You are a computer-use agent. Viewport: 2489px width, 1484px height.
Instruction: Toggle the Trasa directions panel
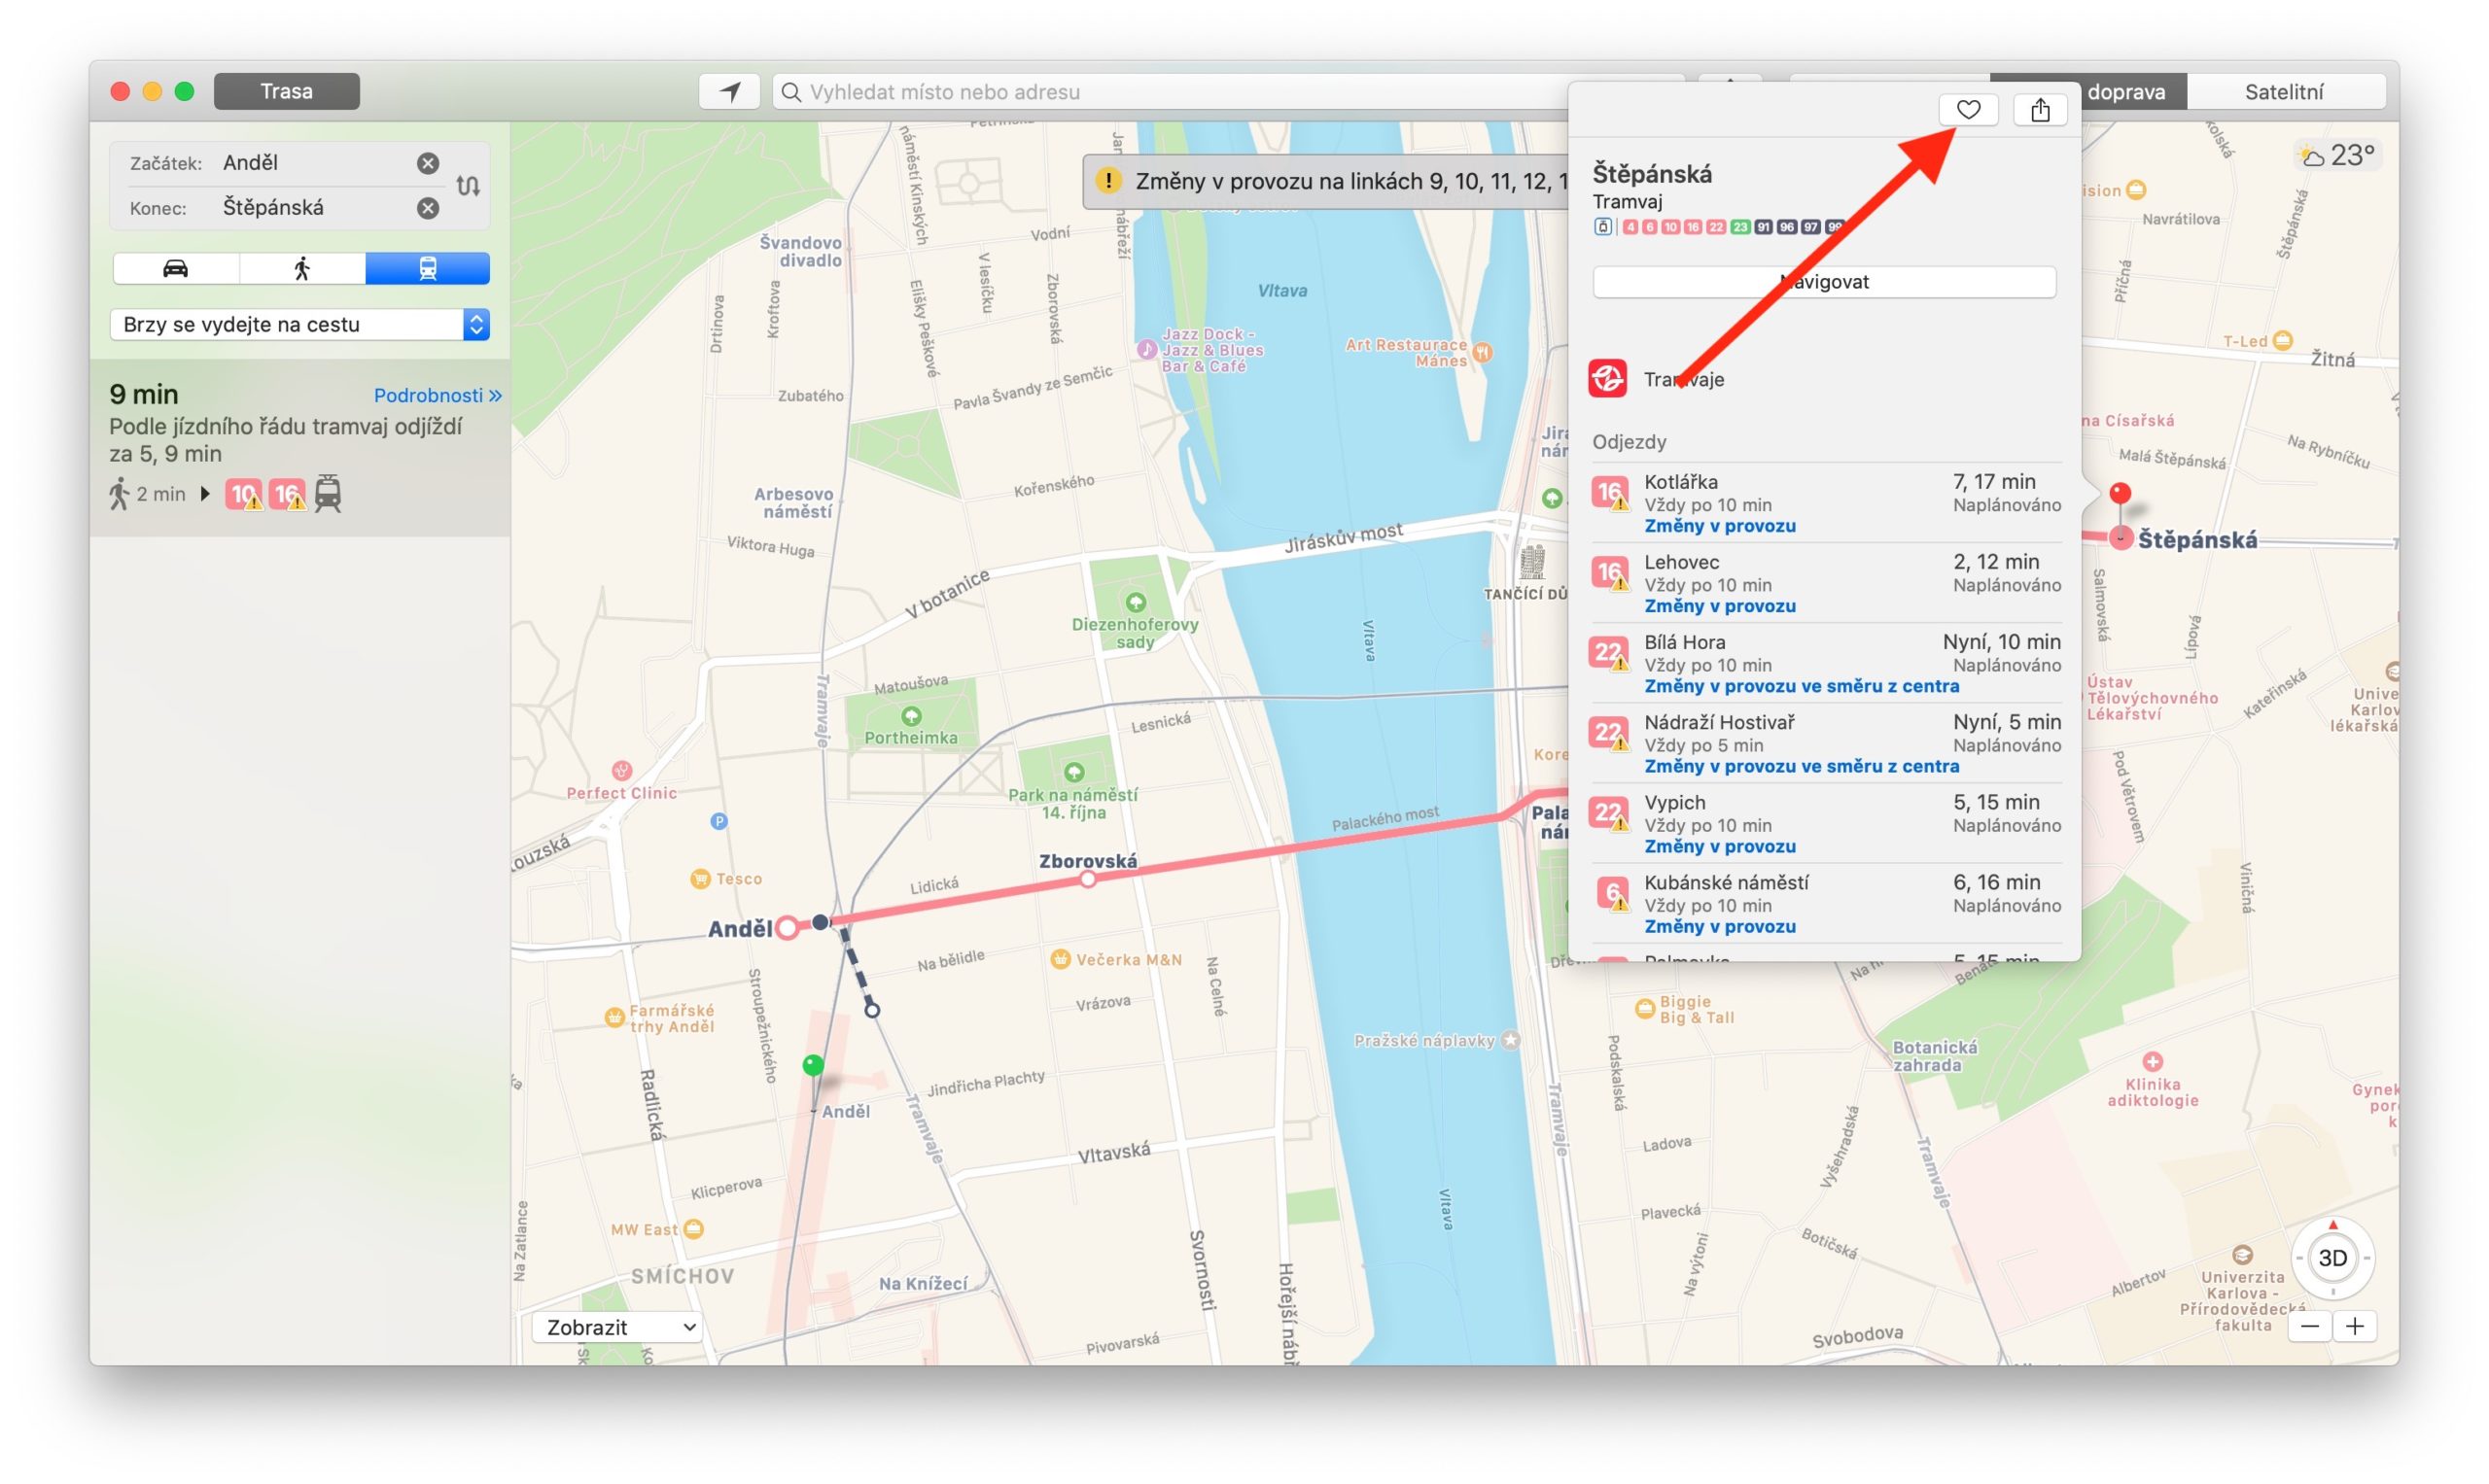(286, 91)
